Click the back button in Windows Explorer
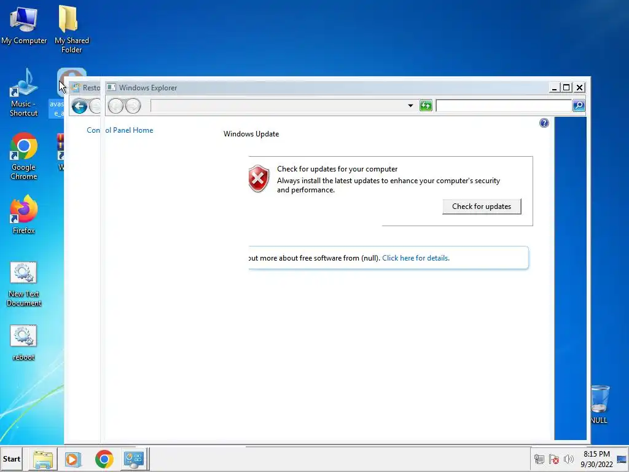Image resolution: width=629 pixels, height=472 pixels. point(115,106)
